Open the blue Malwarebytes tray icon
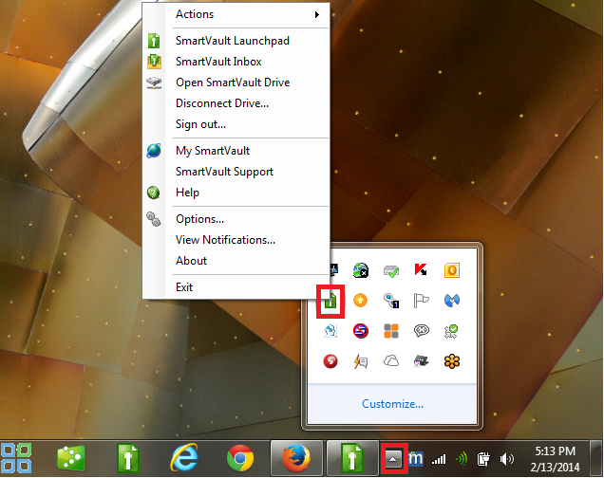The image size is (604, 478). 452,301
